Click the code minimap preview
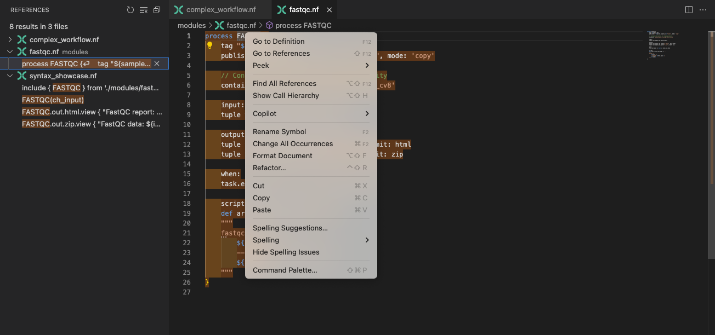This screenshot has width=715, height=335. (662, 45)
